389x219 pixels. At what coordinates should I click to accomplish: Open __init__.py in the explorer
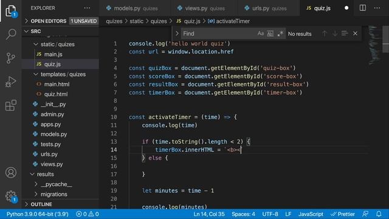[53, 104]
